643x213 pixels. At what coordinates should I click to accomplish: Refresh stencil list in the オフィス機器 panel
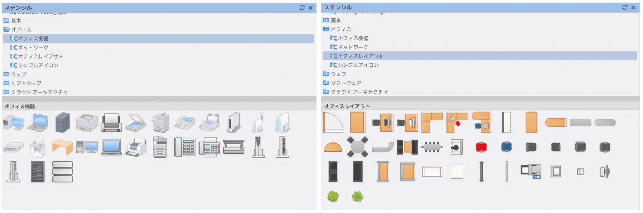point(302,8)
